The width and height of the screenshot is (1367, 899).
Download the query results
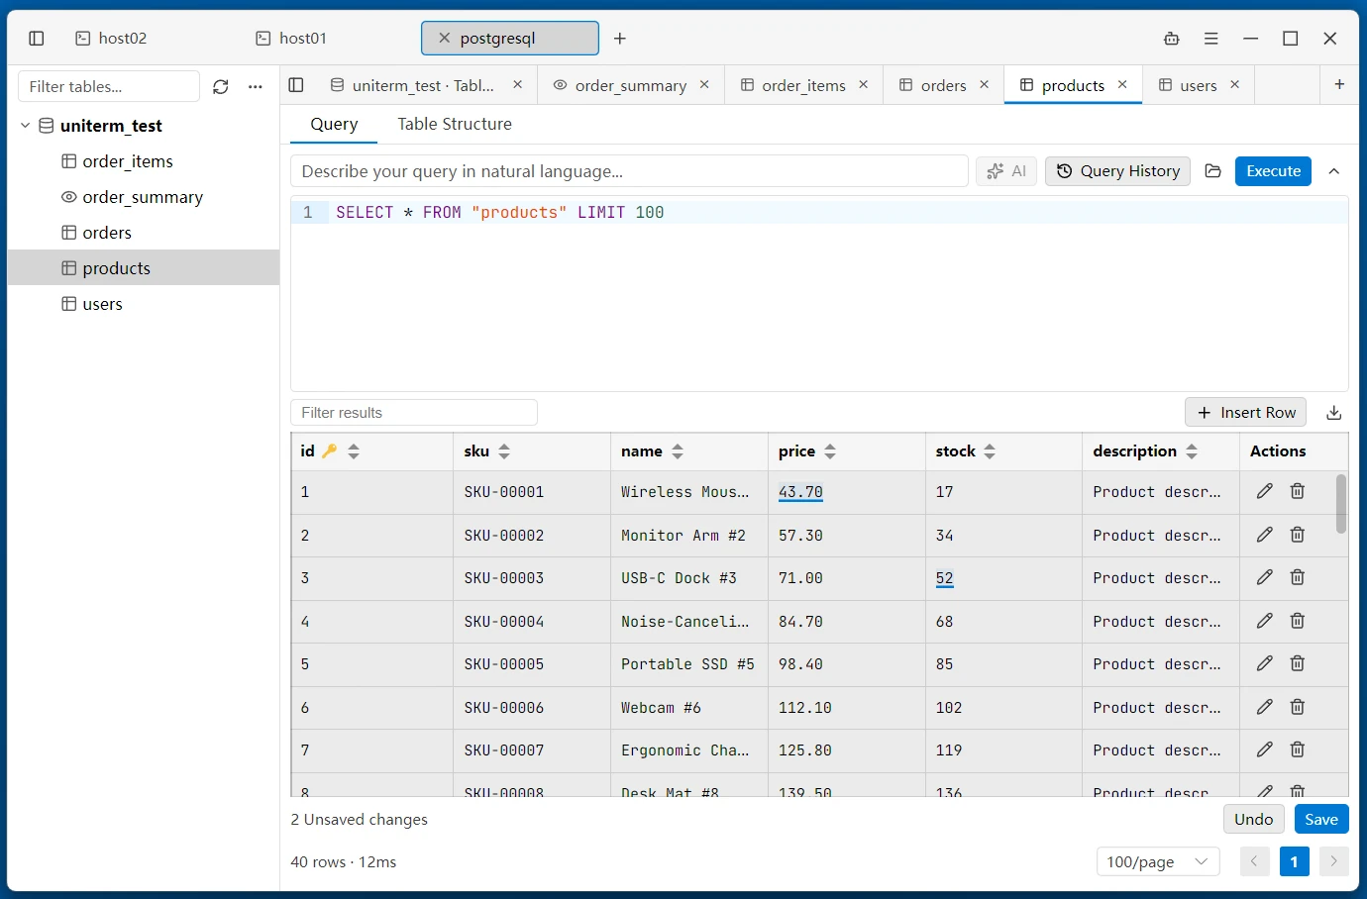coord(1334,413)
